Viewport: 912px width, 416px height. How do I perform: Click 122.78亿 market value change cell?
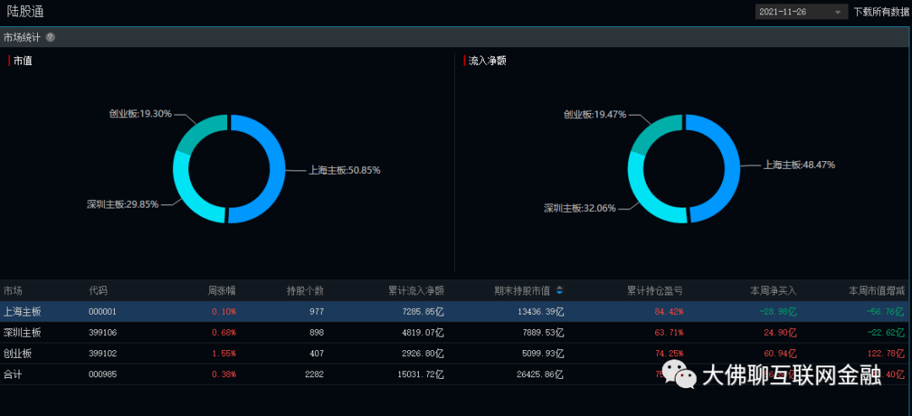point(887,354)
